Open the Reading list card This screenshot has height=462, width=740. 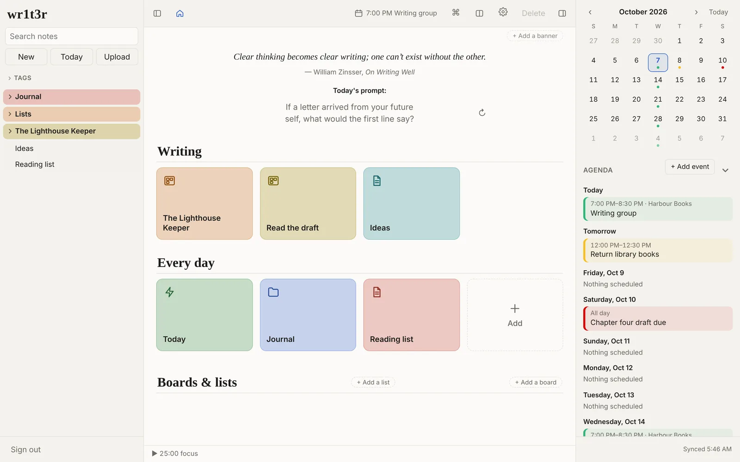tap(412, 315)
